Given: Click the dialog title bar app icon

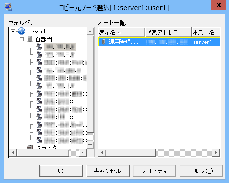Looking at the screenshot, I should (8, 7).
